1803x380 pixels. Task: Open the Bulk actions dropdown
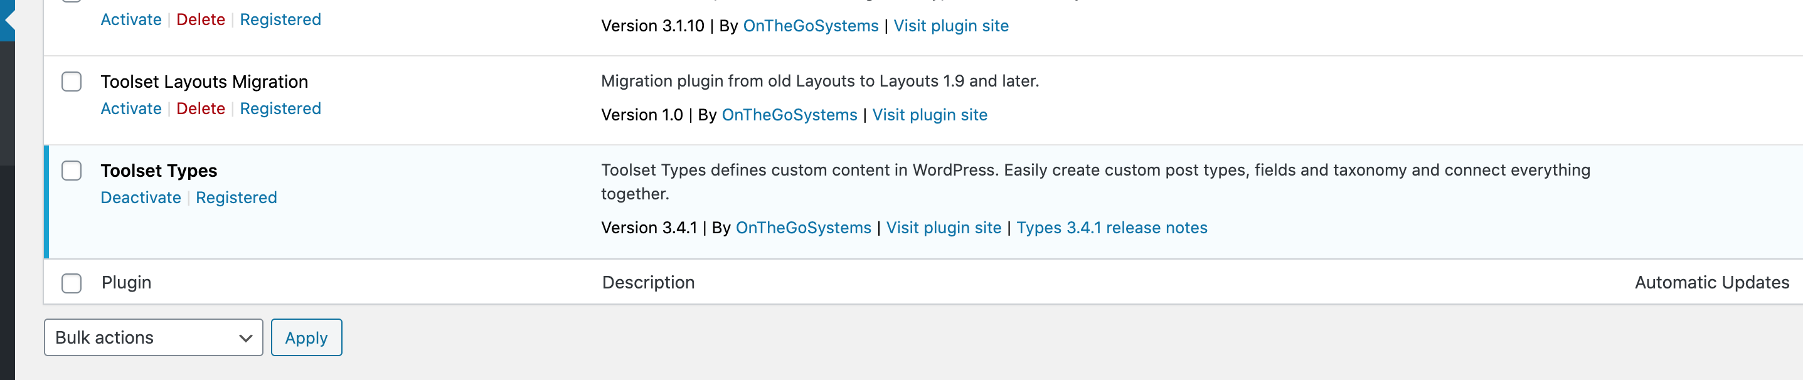point(153,337)
